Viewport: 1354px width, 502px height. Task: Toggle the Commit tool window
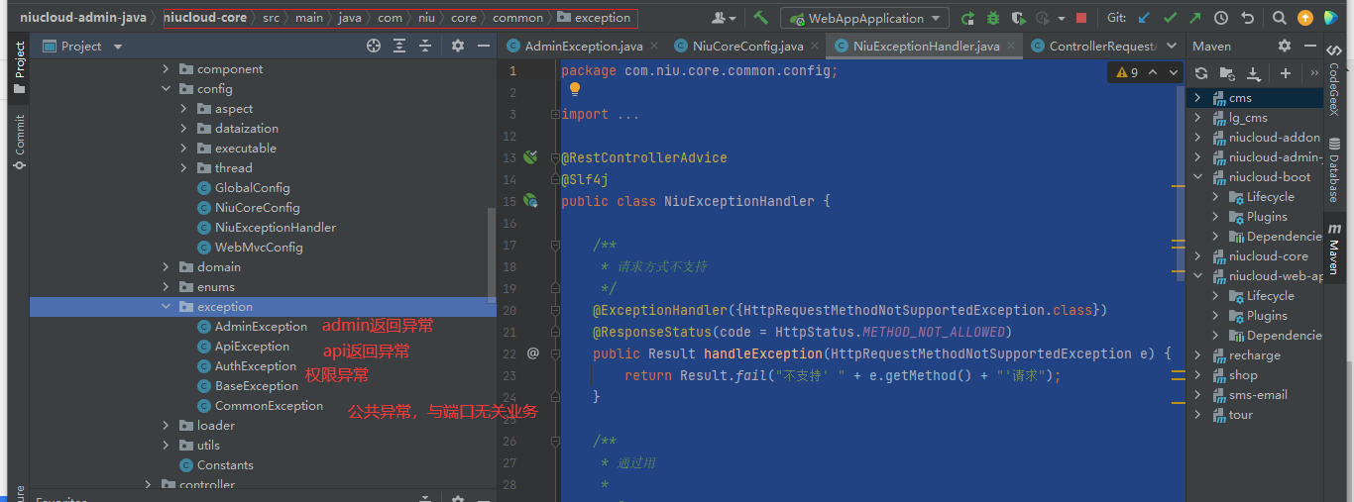tap(19, 141)
